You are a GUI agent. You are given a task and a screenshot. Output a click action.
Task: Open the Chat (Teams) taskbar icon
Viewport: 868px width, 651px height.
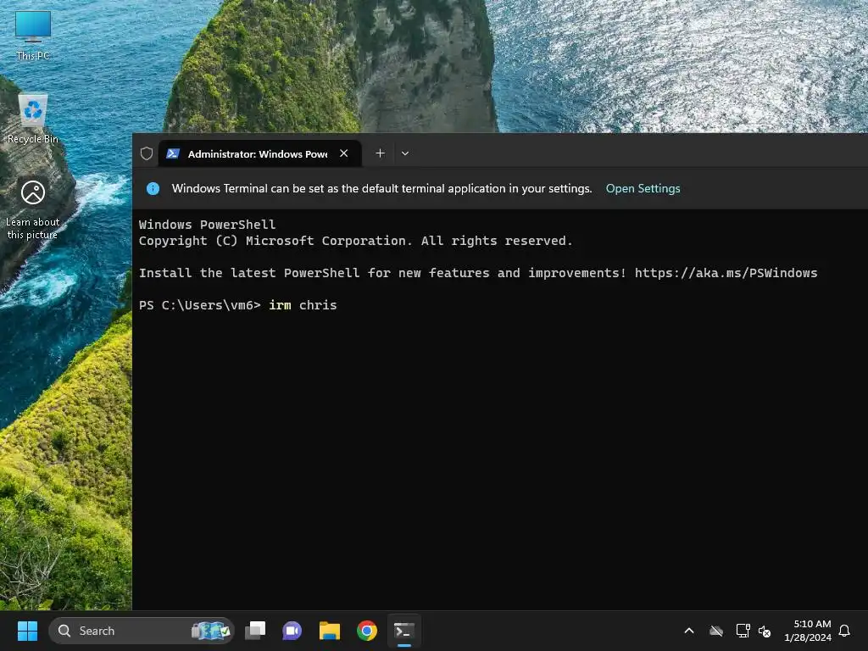292,631
